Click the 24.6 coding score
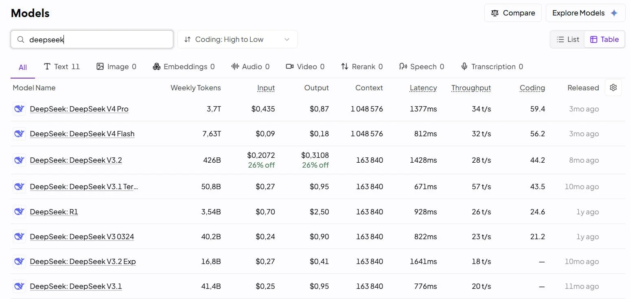Viewport: 630px width, 299px height. click(538, 212)
